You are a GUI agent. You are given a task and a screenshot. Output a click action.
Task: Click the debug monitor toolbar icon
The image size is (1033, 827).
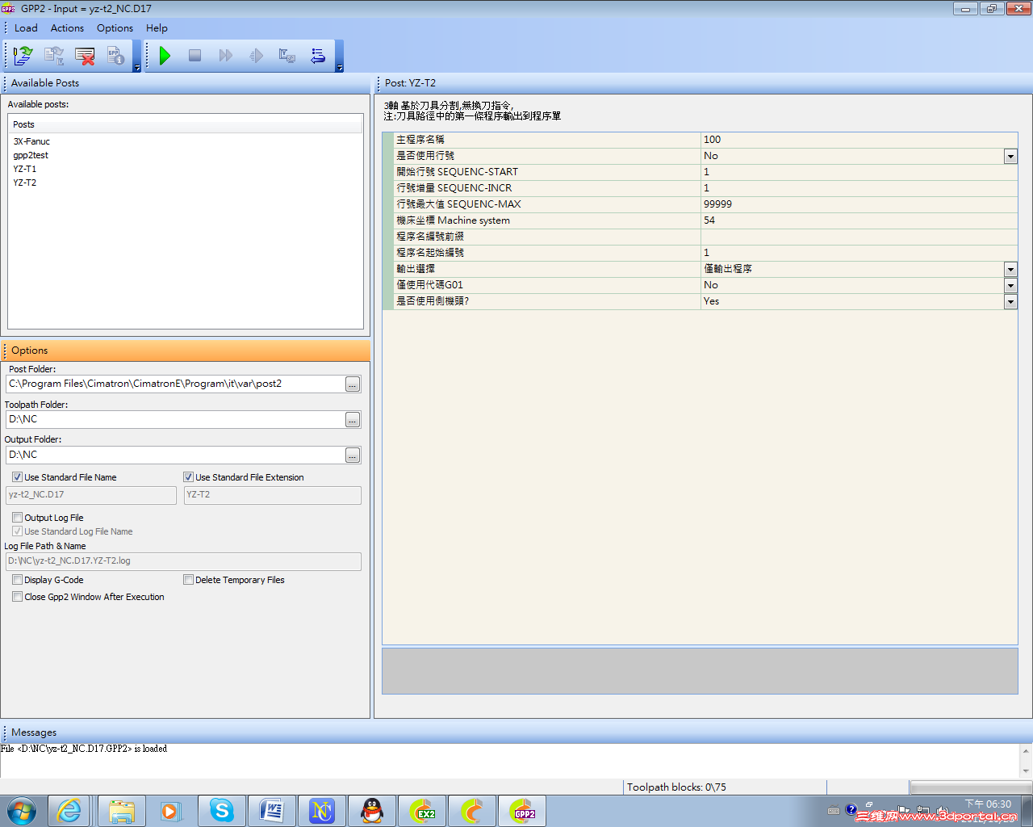pos(286,56)
